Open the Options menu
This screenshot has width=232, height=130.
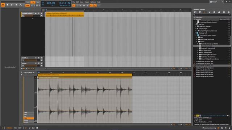(x=93, y=2)
